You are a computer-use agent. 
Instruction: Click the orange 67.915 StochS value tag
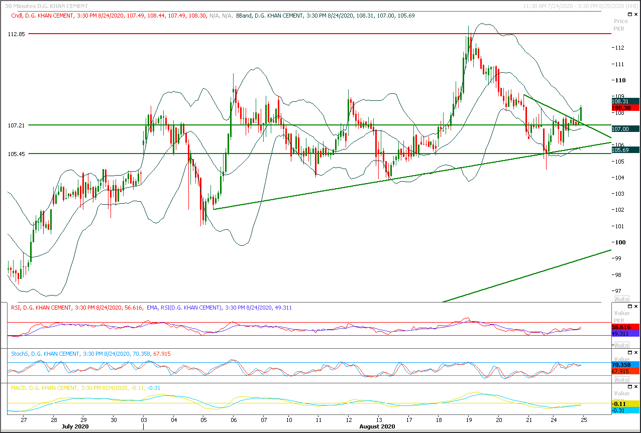[x=625, y=371]
